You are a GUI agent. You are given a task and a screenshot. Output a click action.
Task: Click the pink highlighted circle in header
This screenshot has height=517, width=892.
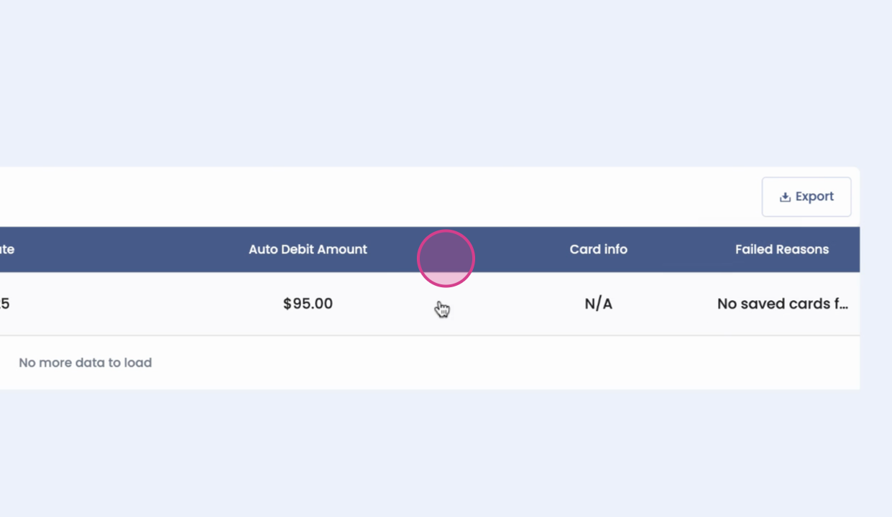coord(446,258)
